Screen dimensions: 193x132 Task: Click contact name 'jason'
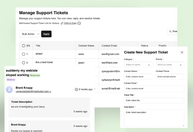click(81, 63)
